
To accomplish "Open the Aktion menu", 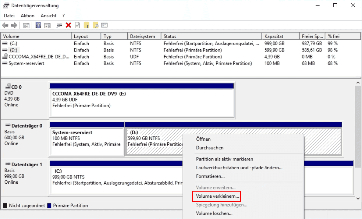I will [x=27, y=16].
